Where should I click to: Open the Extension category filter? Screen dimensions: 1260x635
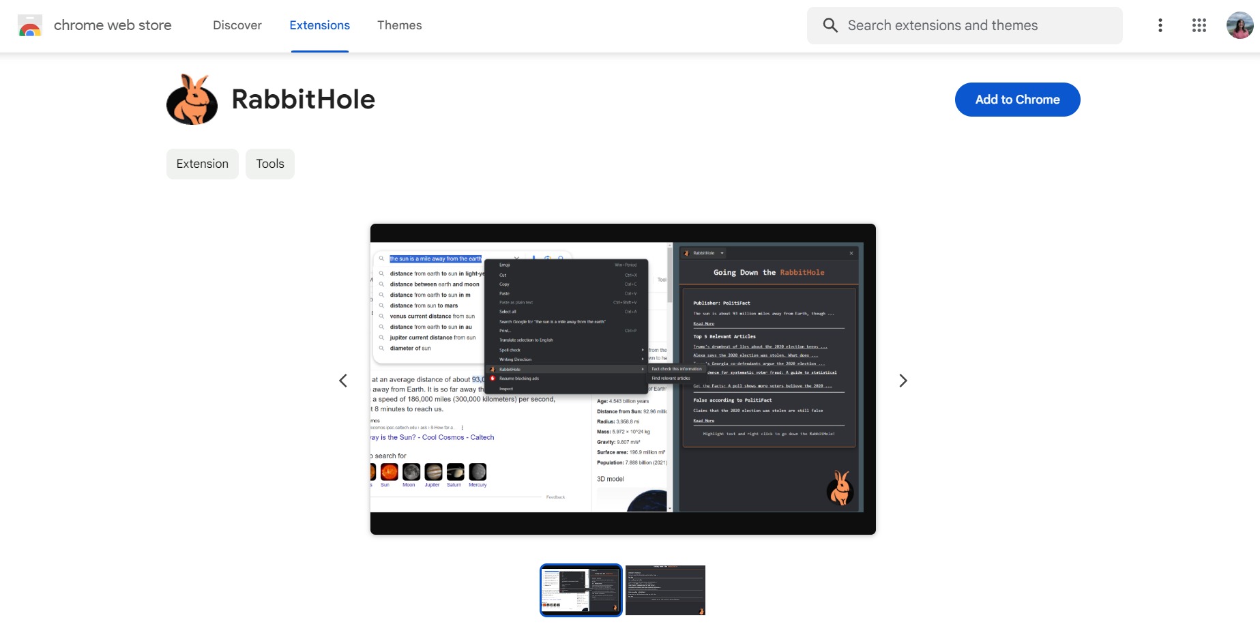click(202, 164)
